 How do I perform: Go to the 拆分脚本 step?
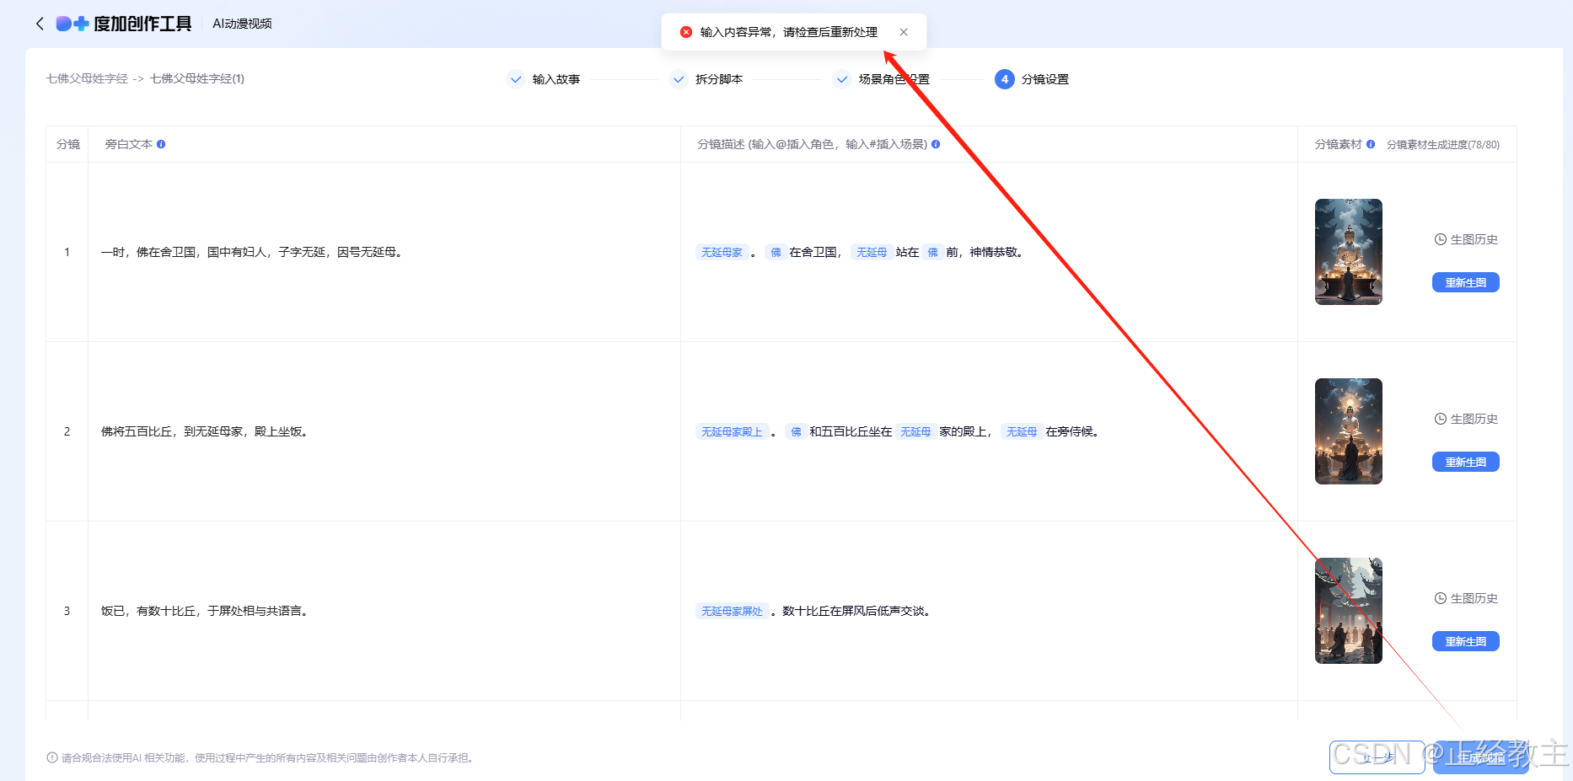point(719,79)
